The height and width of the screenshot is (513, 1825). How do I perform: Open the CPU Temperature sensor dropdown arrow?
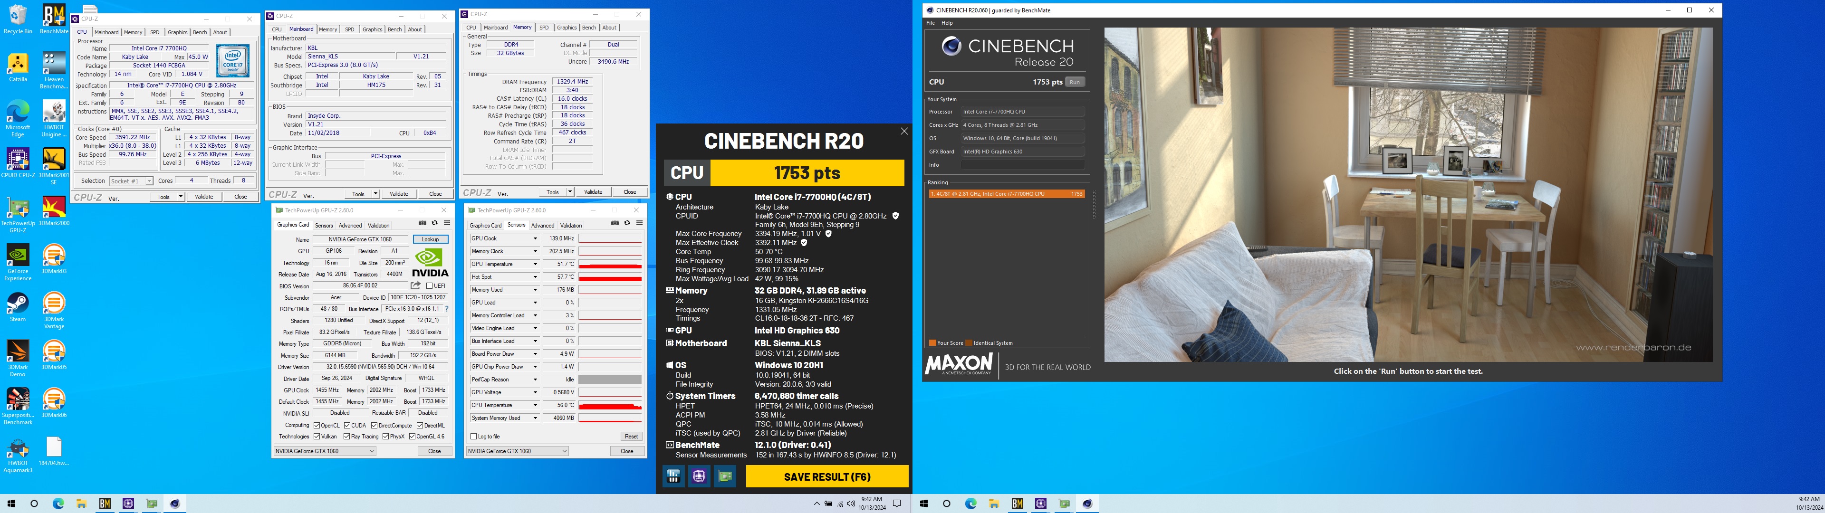(535, 405)
